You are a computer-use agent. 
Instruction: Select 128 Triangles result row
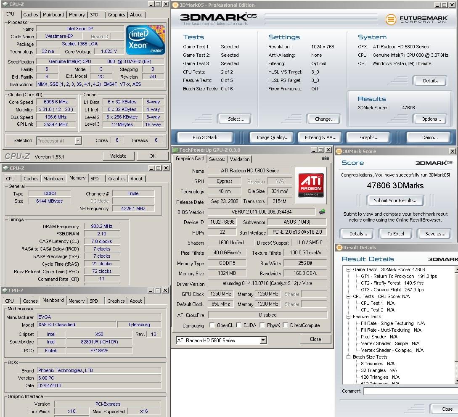pyautogui.click(x=380, y=377)
